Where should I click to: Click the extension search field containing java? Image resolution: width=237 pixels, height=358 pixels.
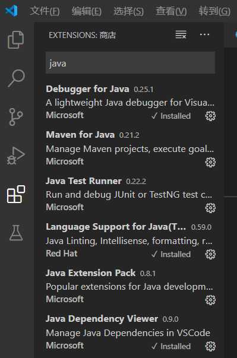[x=130, y=63]
